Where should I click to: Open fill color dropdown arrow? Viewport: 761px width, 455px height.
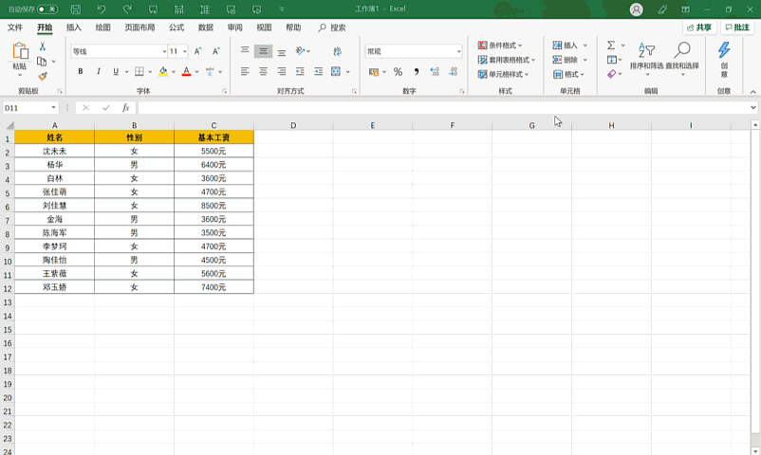click(x=174, y=72)
